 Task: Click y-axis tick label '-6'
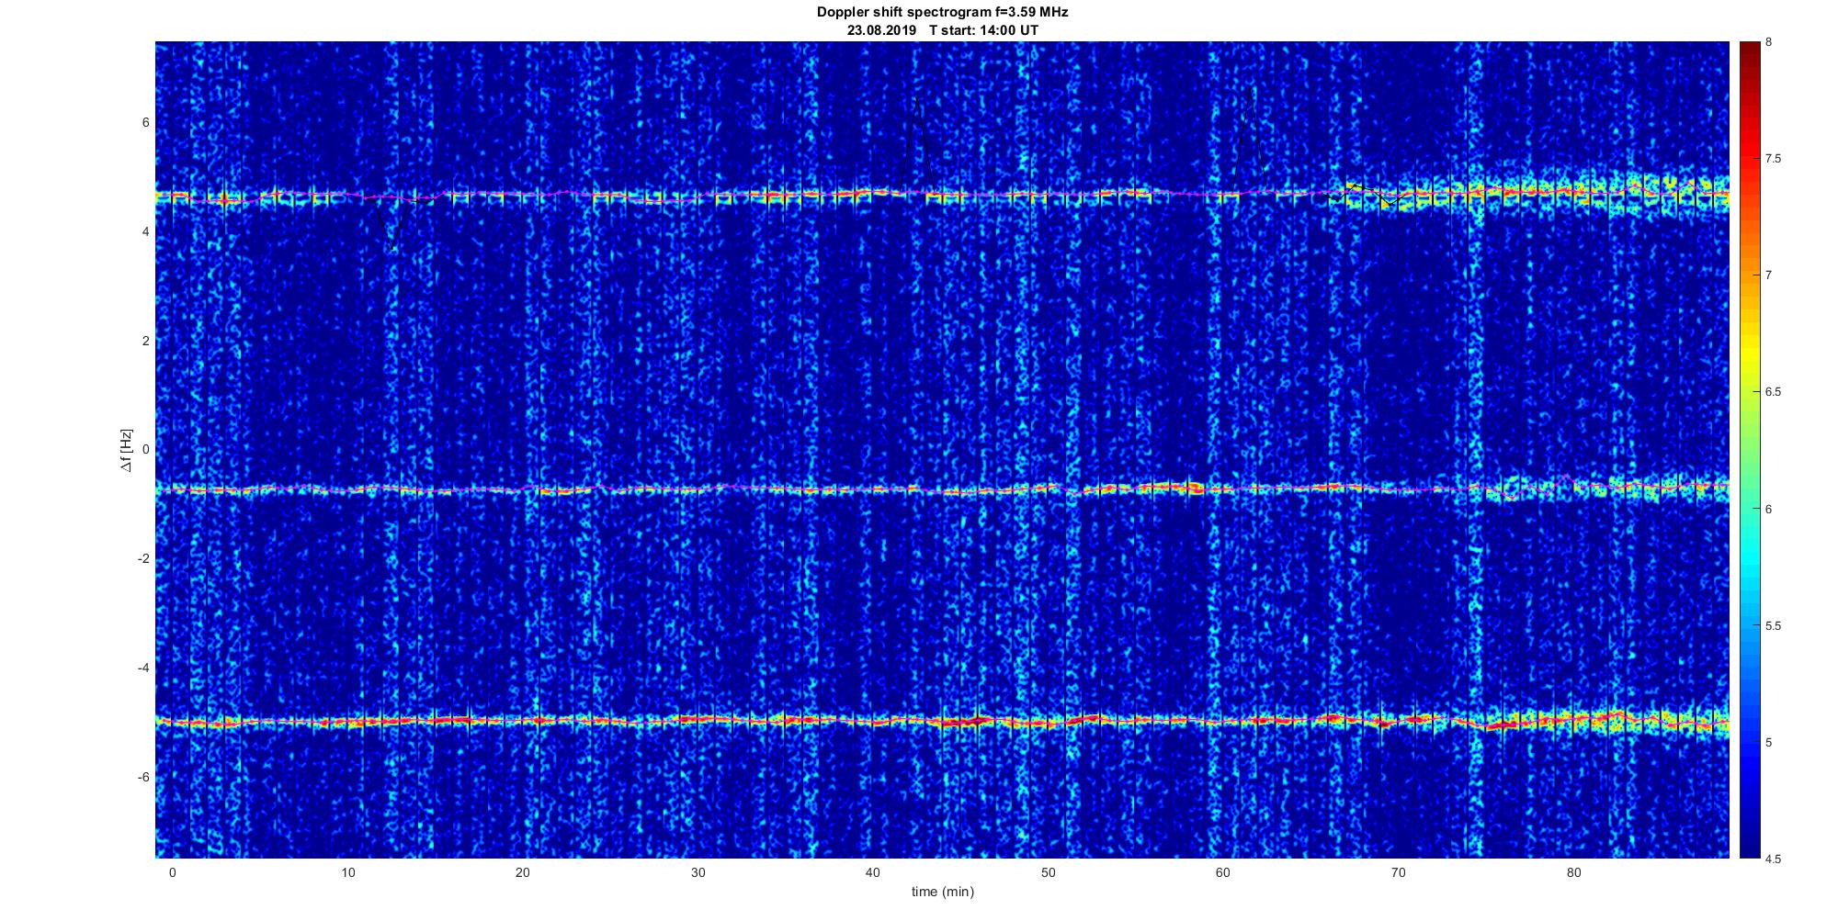coord(144,778)
